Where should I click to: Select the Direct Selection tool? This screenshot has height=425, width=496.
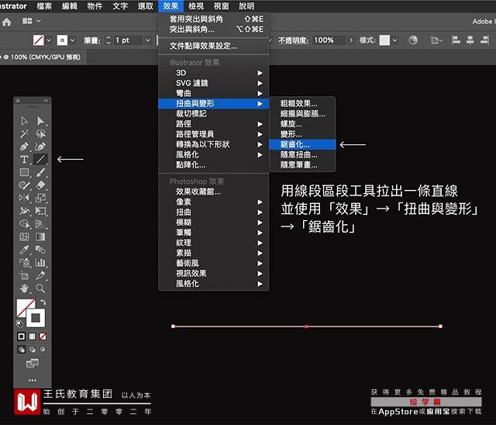point(40,121)
